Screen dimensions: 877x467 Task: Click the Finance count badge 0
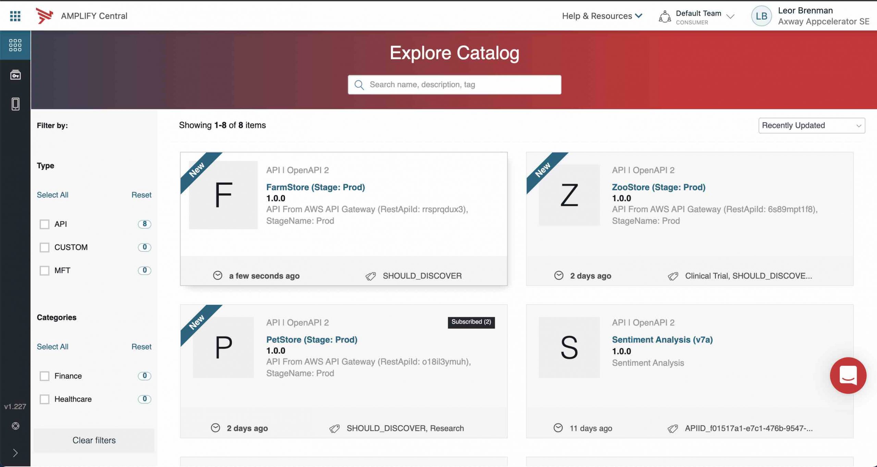coord(145,376)
